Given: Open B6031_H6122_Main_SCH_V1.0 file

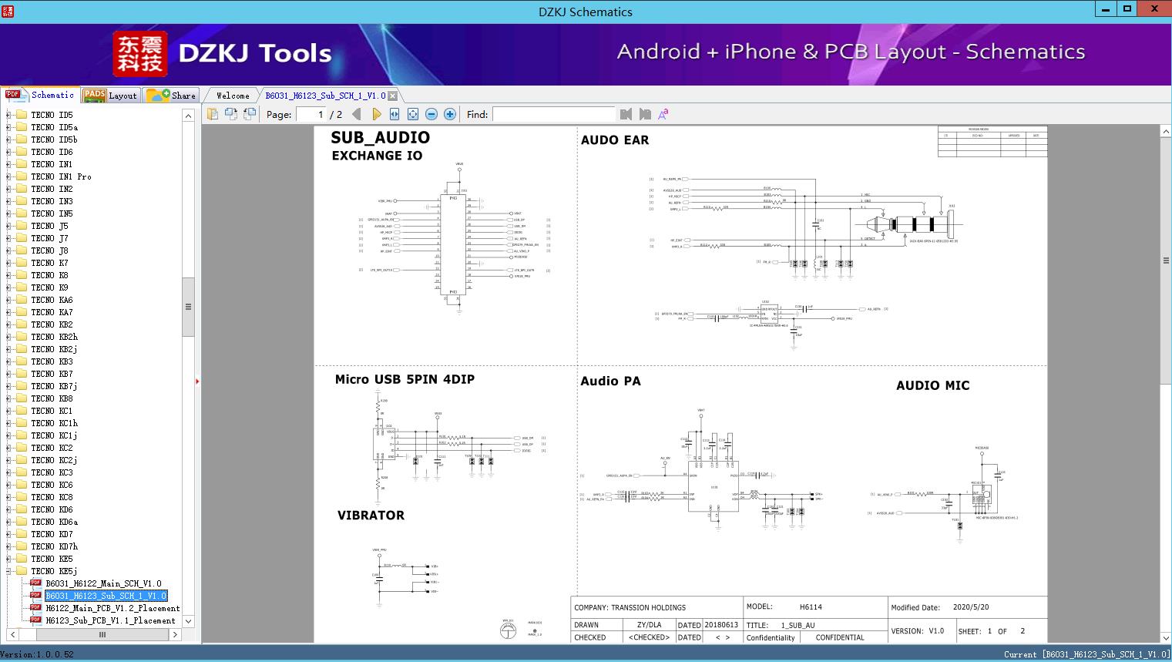Looking at the screenshot, I should pyautogui.click(x=103, y=583).
